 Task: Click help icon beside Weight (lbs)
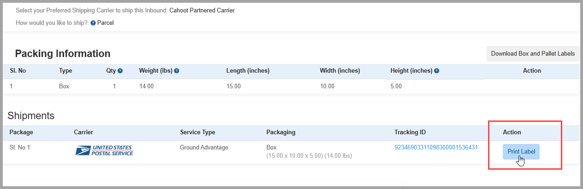177,71
